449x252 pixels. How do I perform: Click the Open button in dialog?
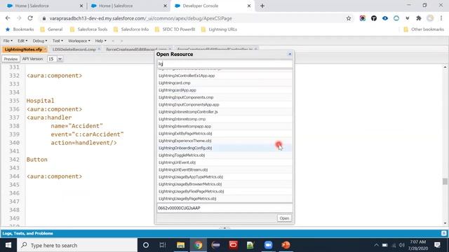pos(284,218)
